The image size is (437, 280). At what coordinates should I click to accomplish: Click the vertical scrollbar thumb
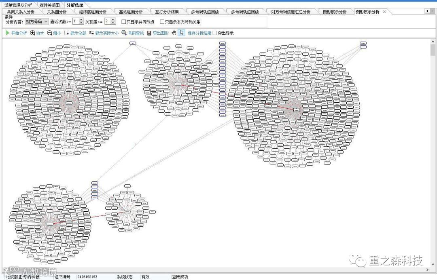pos(433,50)
